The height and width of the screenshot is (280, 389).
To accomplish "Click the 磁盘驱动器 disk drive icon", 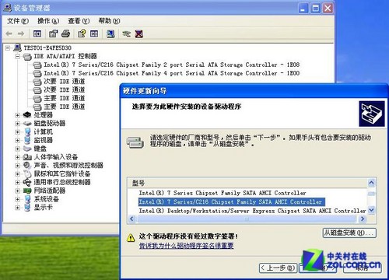I will (x=27, y=124).
